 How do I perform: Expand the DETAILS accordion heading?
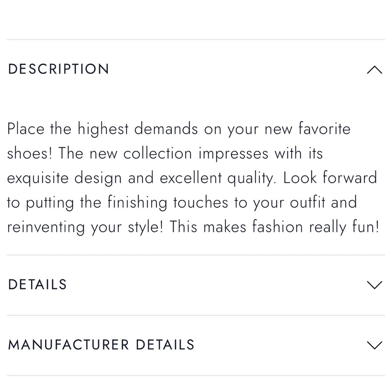[x=37, y=285]
